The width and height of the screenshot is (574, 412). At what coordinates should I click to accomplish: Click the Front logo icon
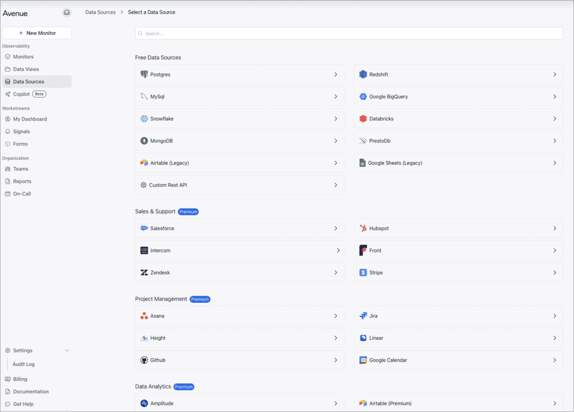click(363, 250)
